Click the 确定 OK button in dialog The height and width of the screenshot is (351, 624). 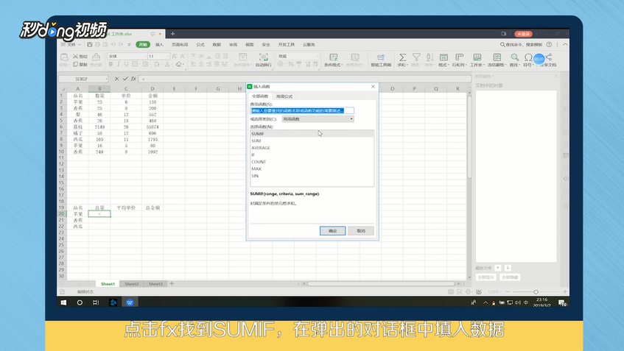(x=333, y=230)
